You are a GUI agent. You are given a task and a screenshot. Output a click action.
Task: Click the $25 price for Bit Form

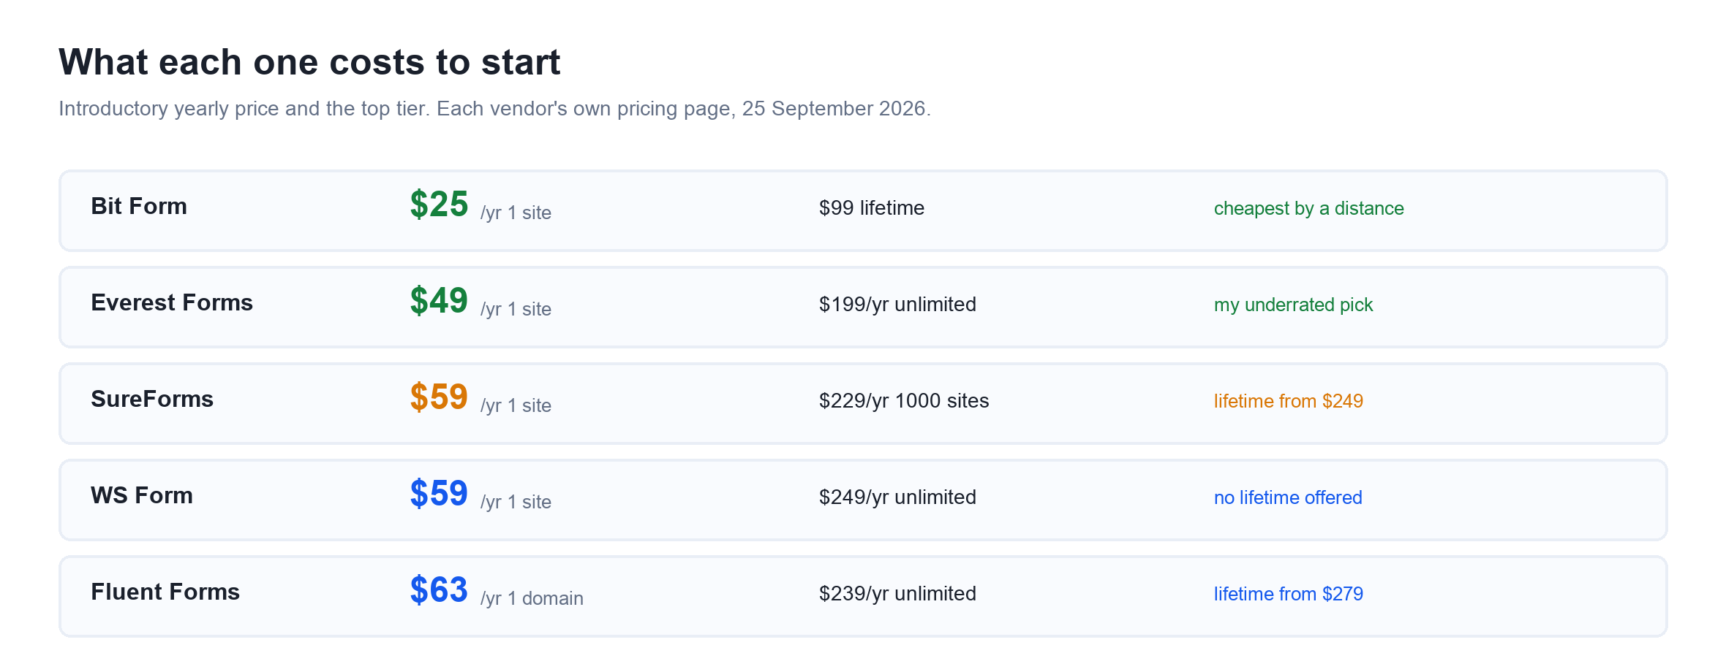(439, 205)
